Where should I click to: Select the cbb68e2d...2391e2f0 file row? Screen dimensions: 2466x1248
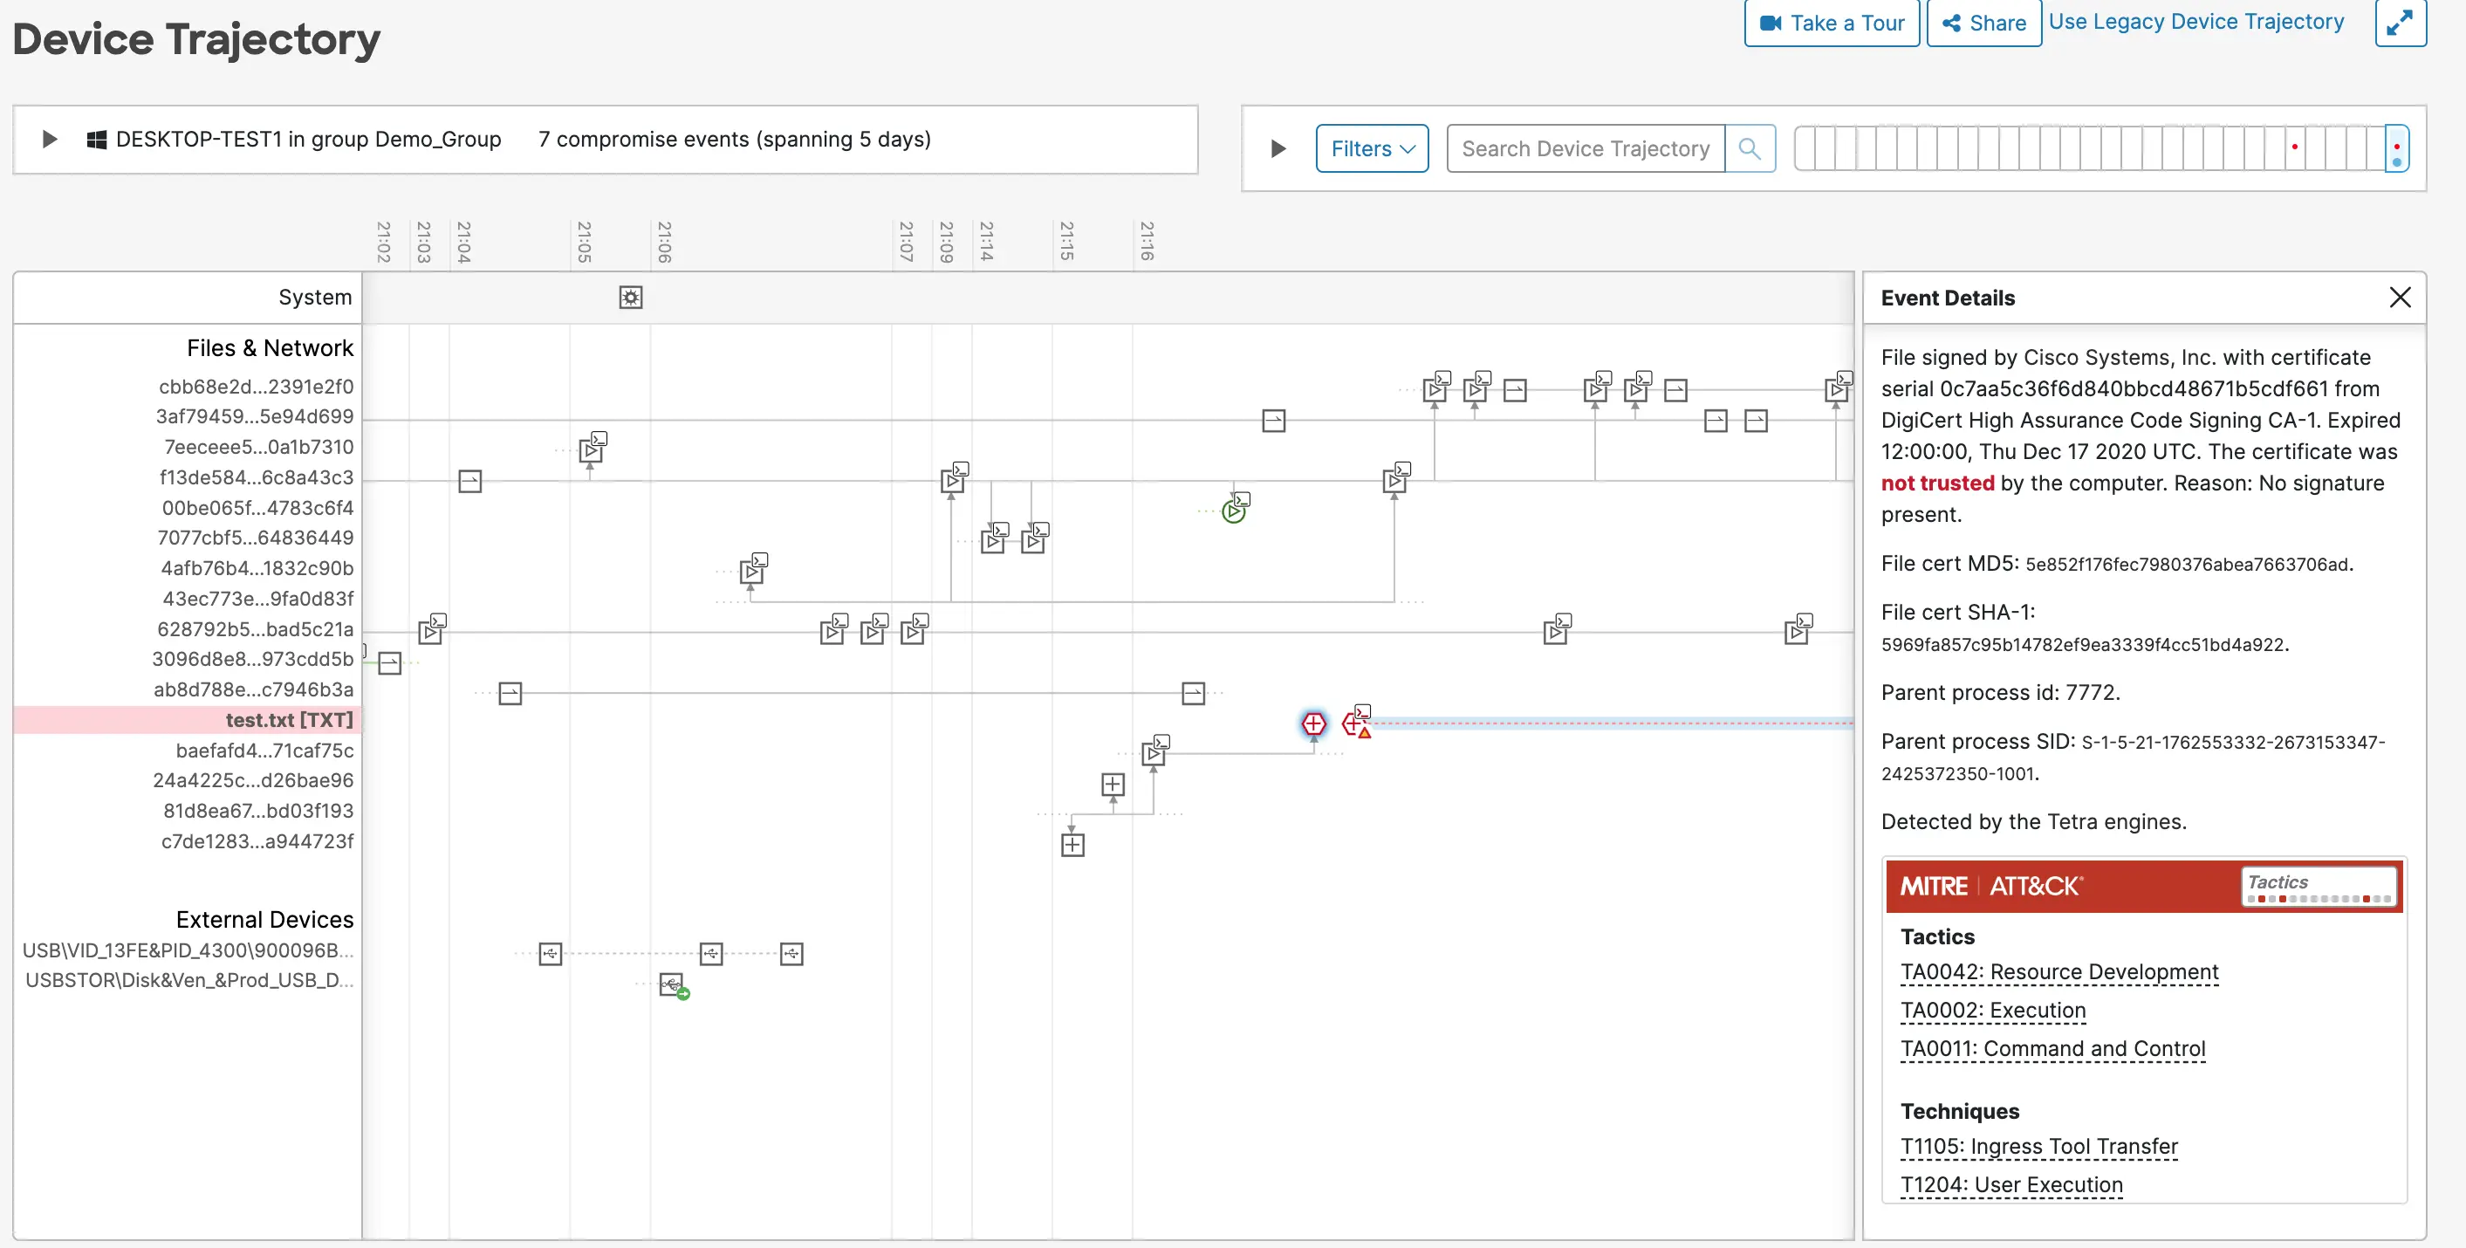[x=256, y=387]
